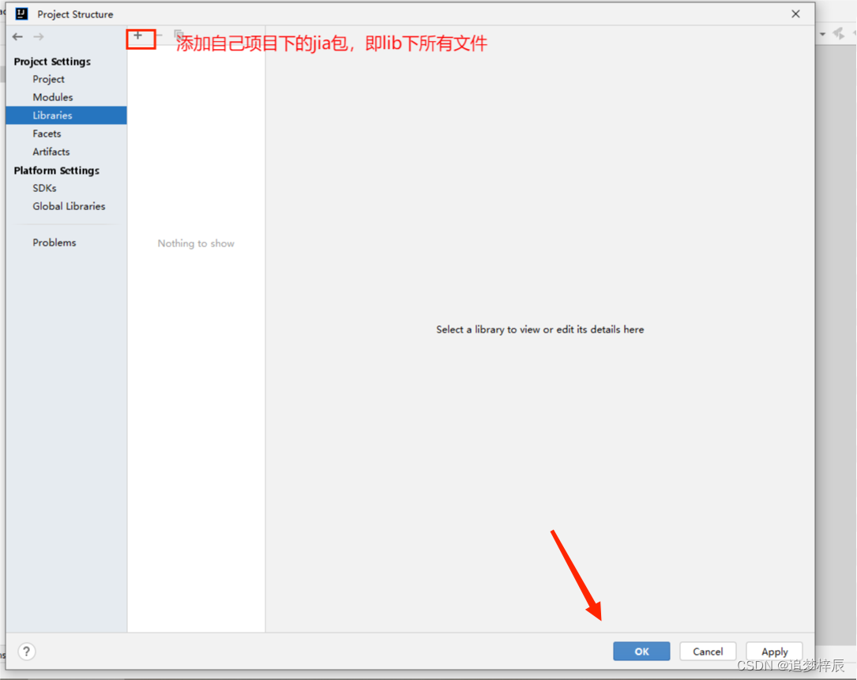This screenshot has height=680, width=857.
Task: Open the Global Libraries page
Action: click(69, 206)
